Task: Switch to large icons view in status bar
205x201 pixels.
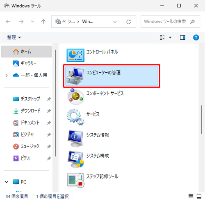Action: [199, 196]
